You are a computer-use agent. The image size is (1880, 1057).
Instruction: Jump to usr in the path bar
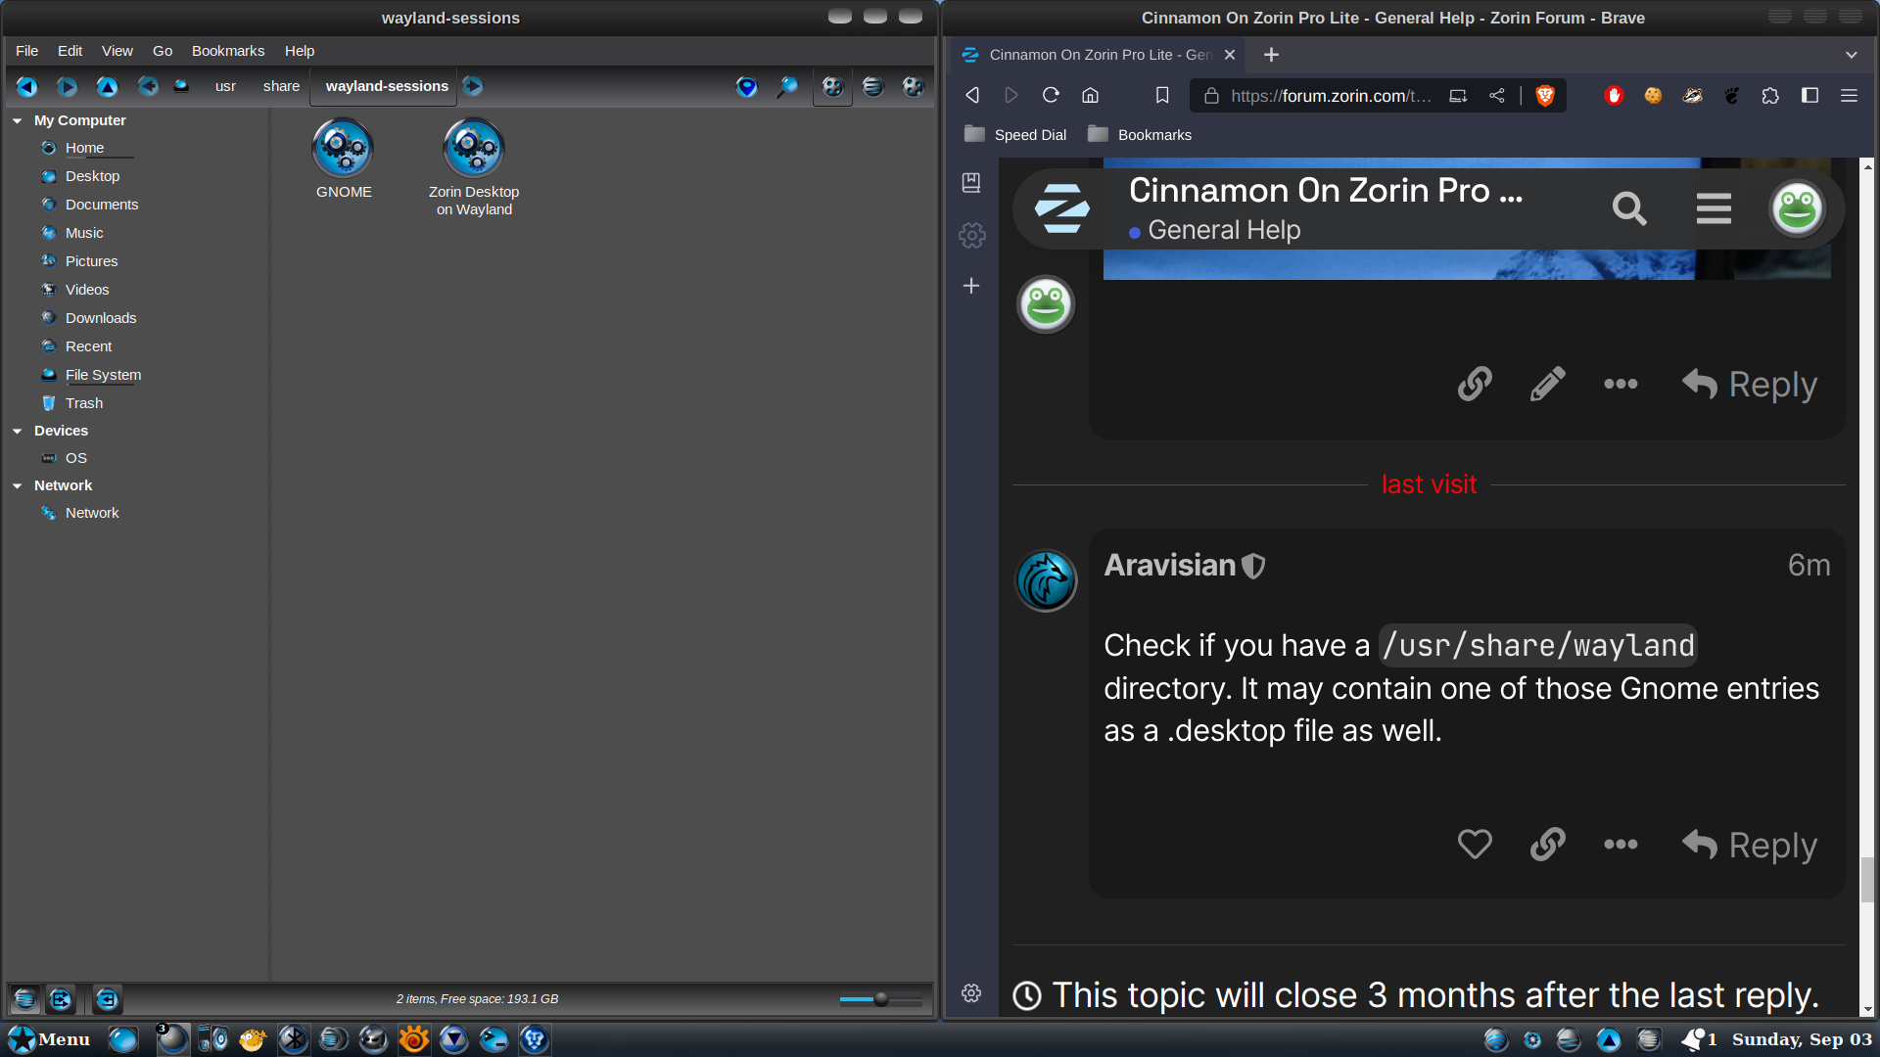[225, 86]
